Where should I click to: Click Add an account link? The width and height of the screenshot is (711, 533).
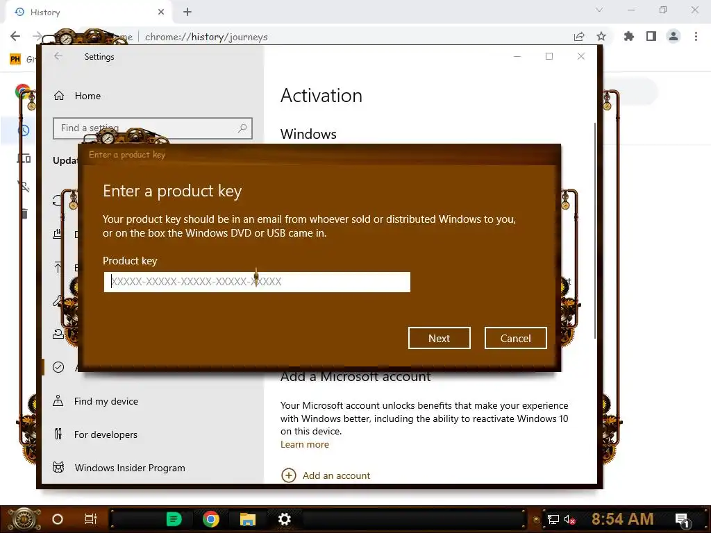[x=336, y=475]
